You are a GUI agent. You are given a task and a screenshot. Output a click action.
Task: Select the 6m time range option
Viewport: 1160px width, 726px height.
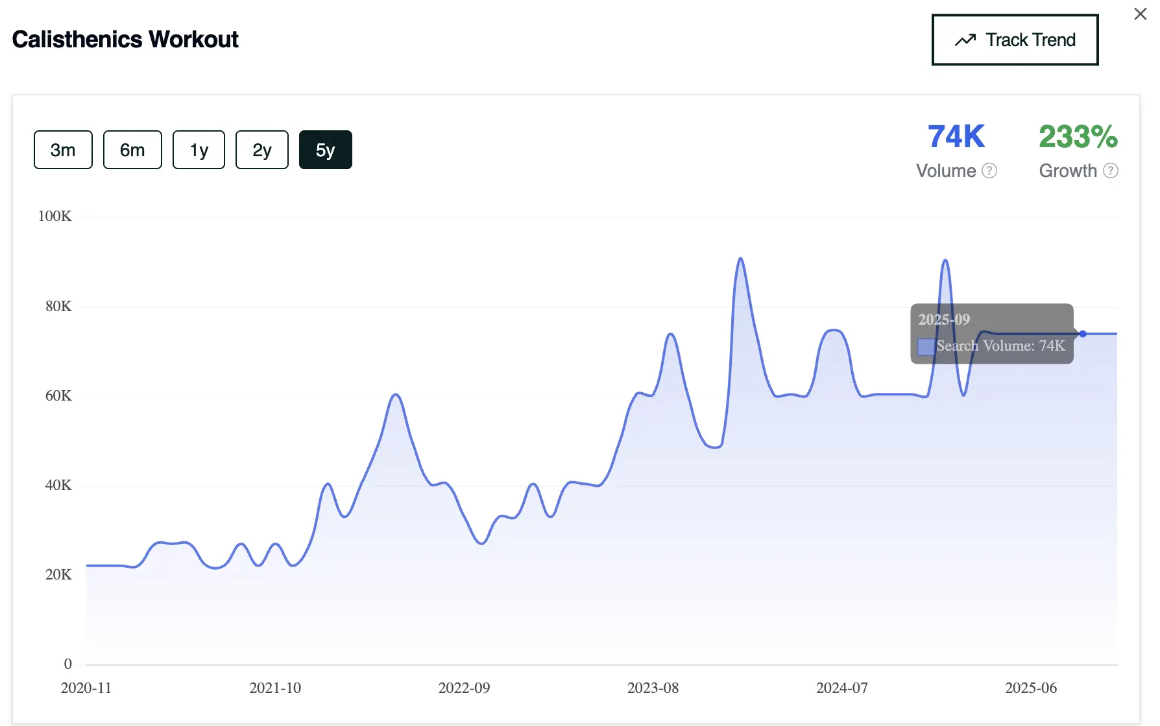pos(132,150)
